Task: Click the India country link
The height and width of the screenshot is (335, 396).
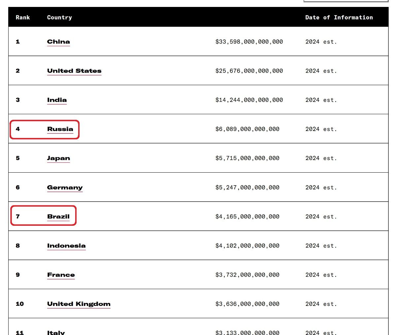Action: point(57,100)
